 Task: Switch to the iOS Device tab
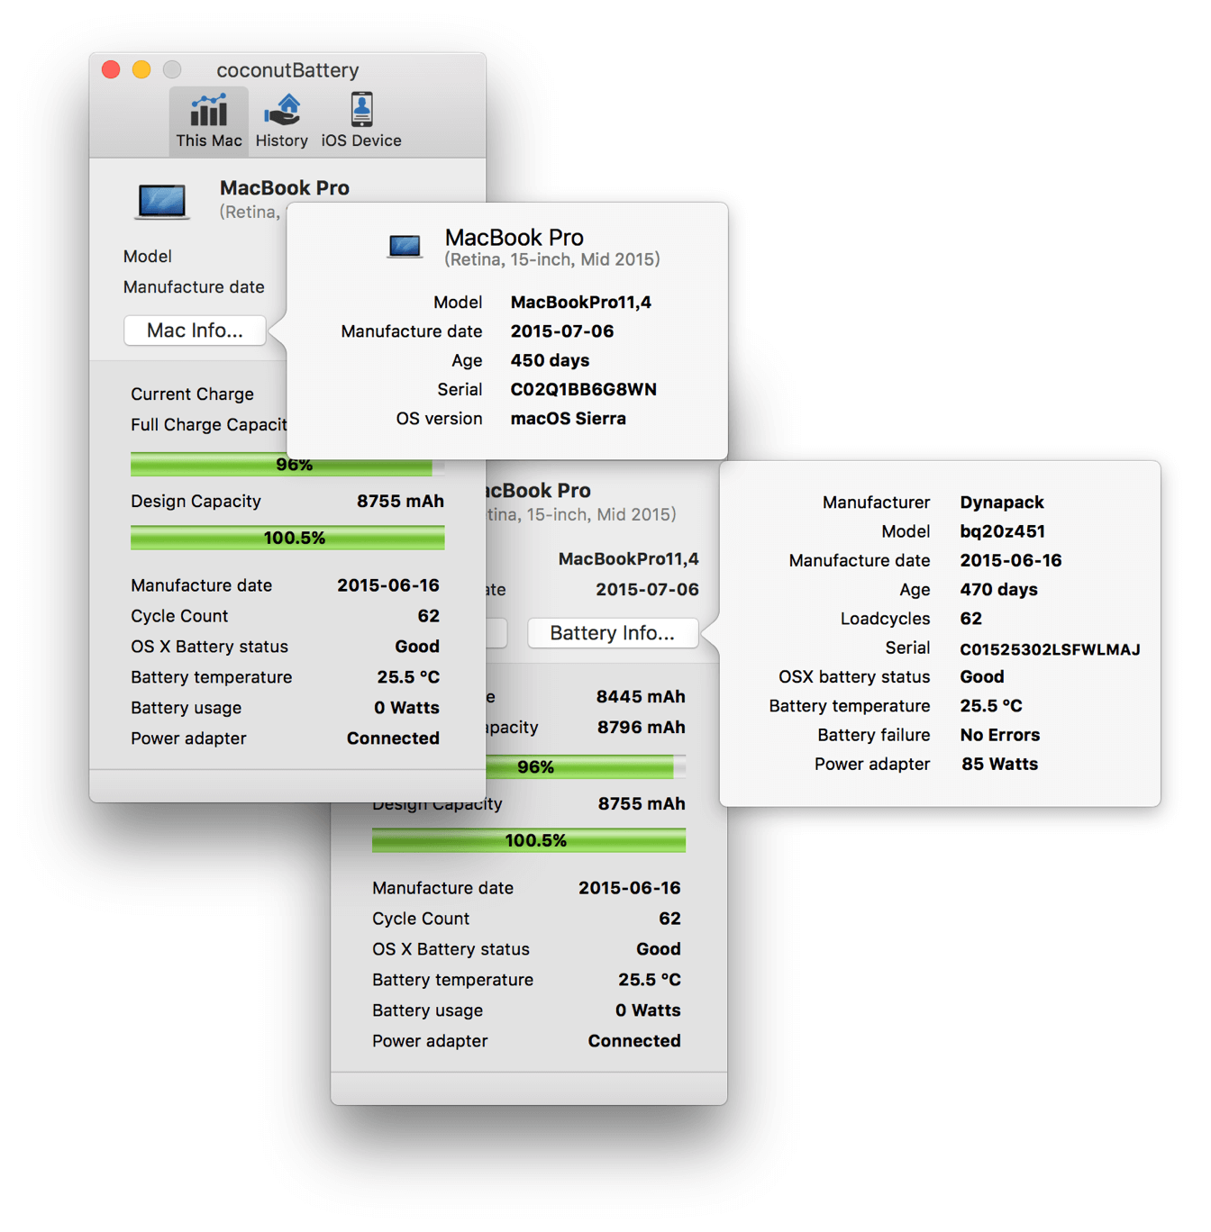[x=361, y=120]
